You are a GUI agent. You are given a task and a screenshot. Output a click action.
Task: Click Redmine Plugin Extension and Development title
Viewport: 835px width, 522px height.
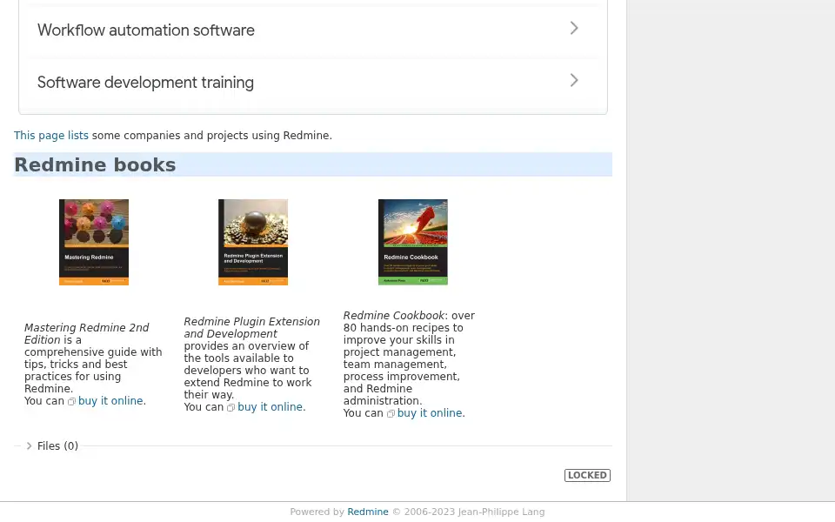tap(252, 328)
